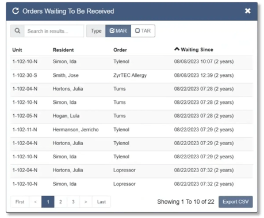264x218 pixels.
Task: Jump to Last page
Action: (x=101, y=202)
